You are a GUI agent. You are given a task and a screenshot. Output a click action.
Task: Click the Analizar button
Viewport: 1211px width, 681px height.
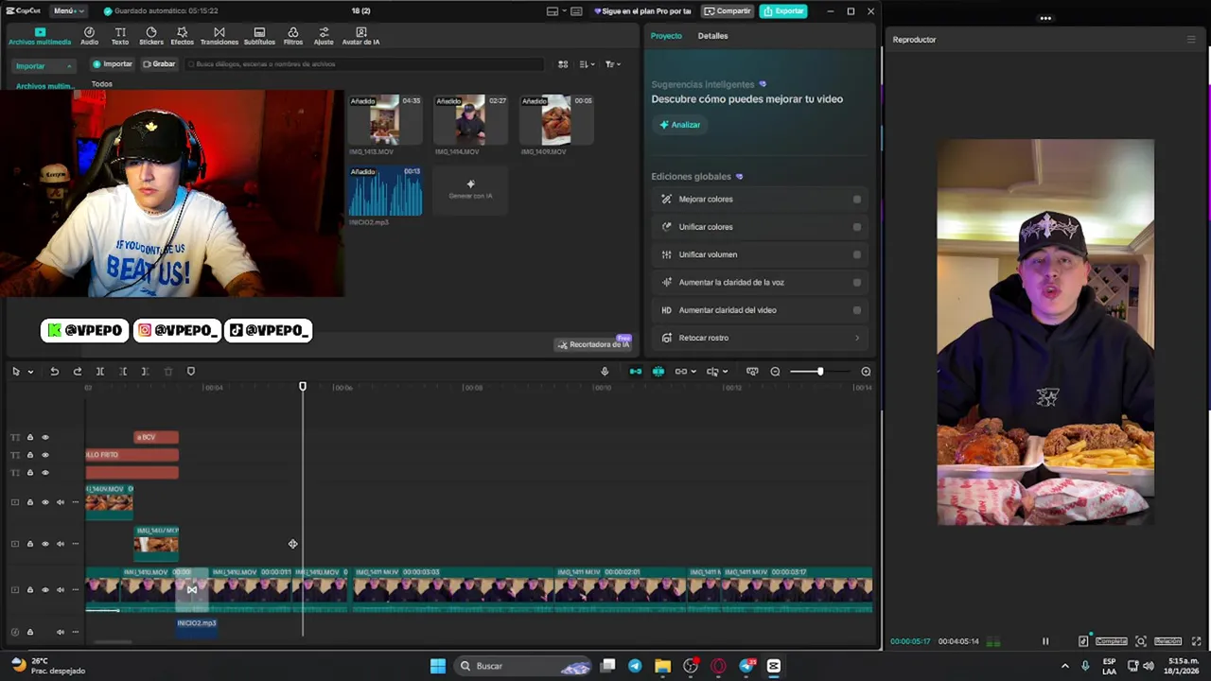click(680, 125)
